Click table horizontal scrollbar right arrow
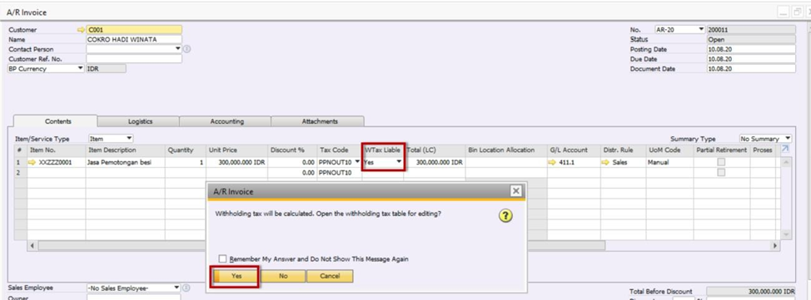This screenshot has height=300, width=811. [775, 246]
